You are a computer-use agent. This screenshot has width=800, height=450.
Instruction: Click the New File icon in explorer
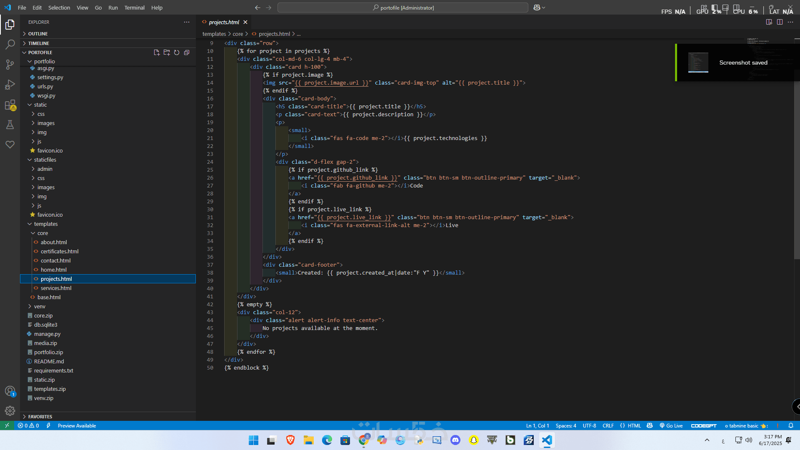(157, 52)
